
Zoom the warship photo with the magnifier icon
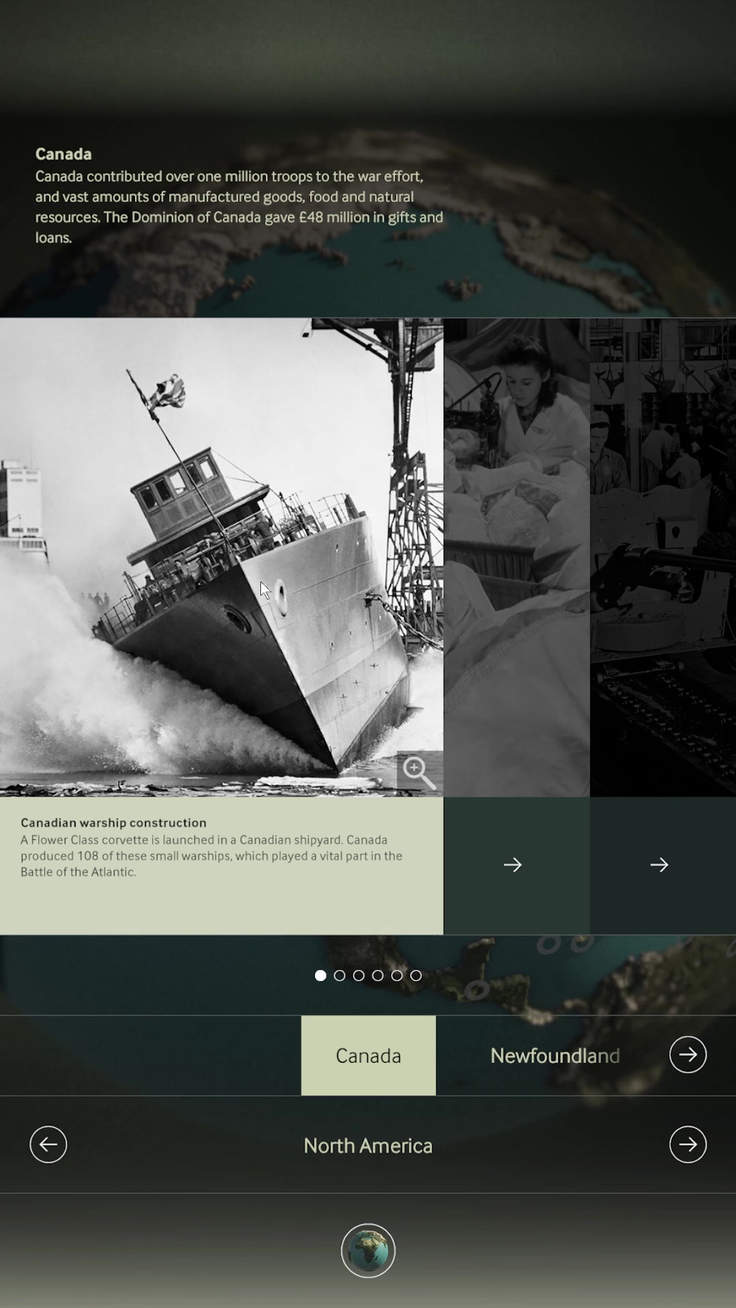point(420,773)
